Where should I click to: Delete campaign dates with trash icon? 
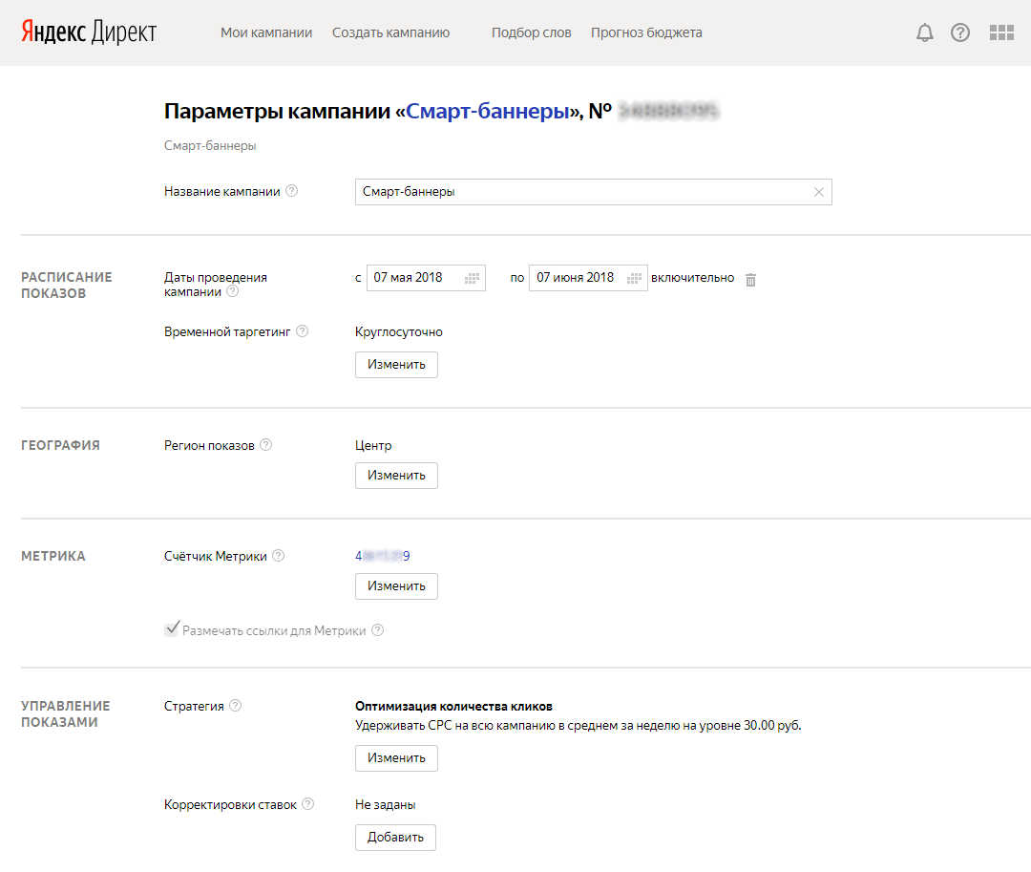(x=750, y=279)
